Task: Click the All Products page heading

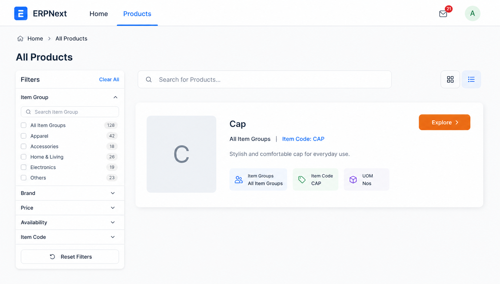Action: coord(44,57)
